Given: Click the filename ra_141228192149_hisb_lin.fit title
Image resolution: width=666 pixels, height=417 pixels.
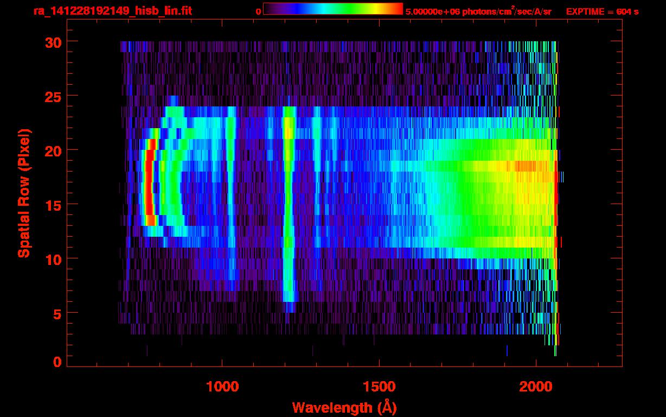Looking at the screenshot, I should (x=112, y=10).
